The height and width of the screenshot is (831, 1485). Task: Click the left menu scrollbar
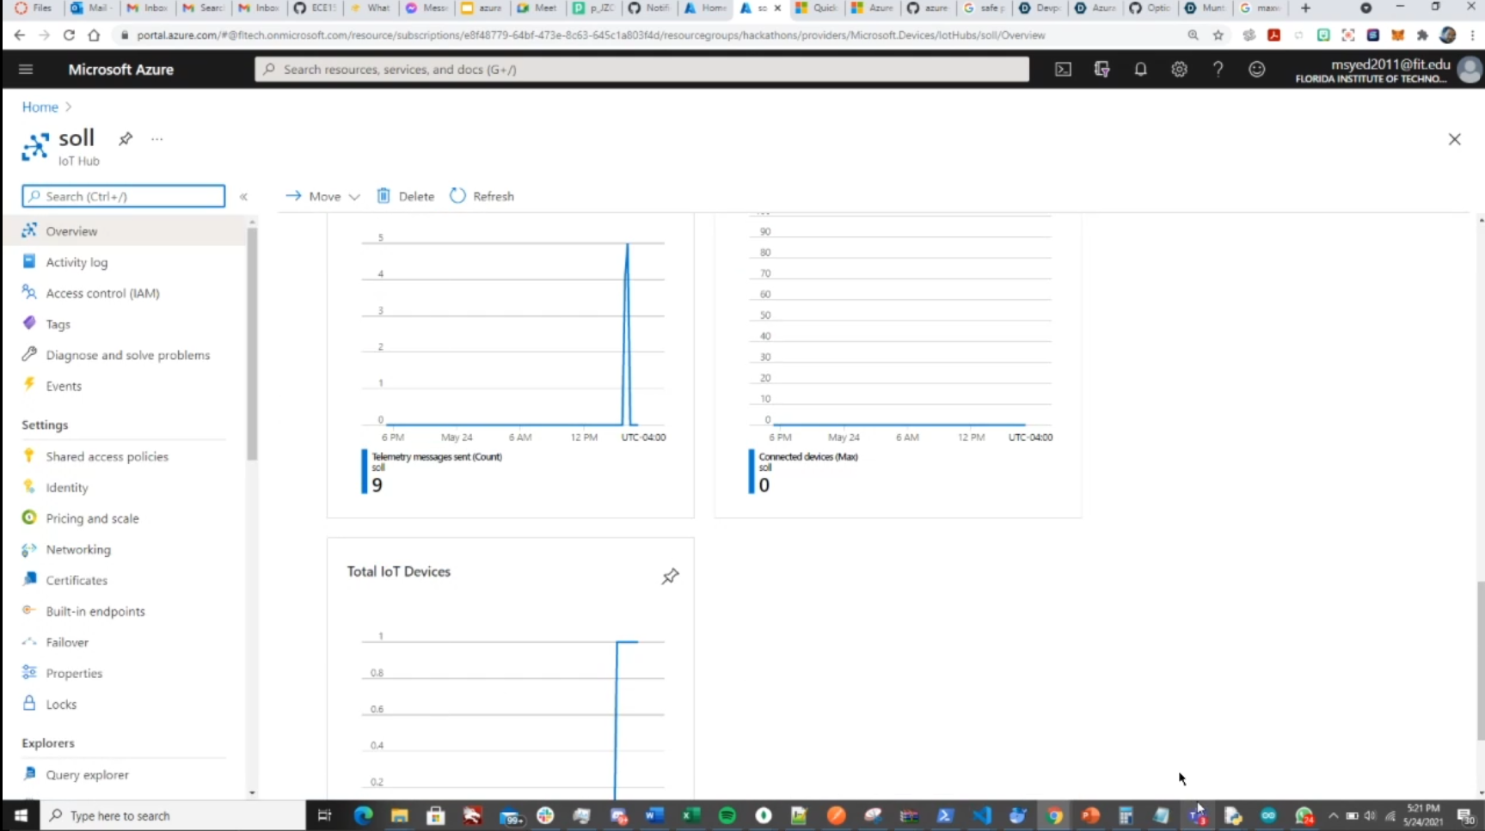[x=252, y=344]
